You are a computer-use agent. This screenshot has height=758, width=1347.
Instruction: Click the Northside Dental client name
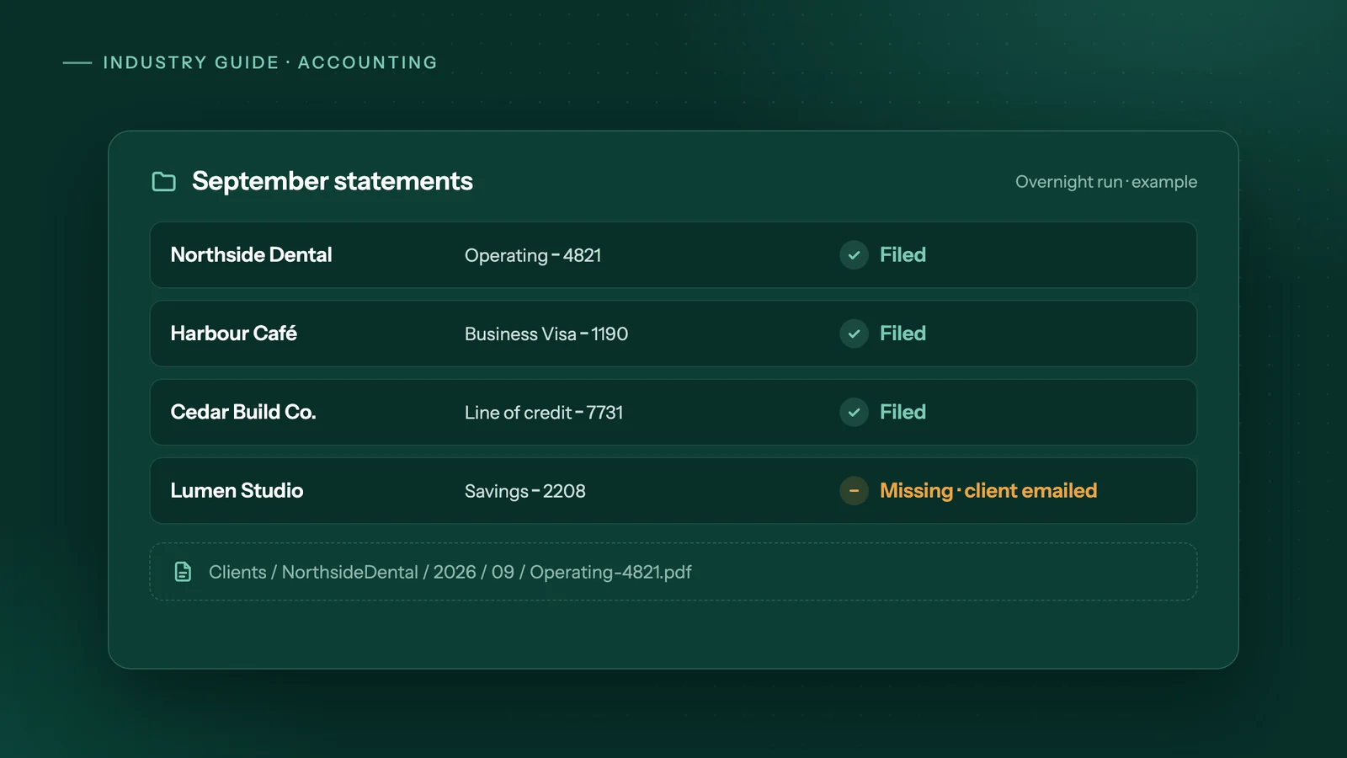[x=251, y=254]
